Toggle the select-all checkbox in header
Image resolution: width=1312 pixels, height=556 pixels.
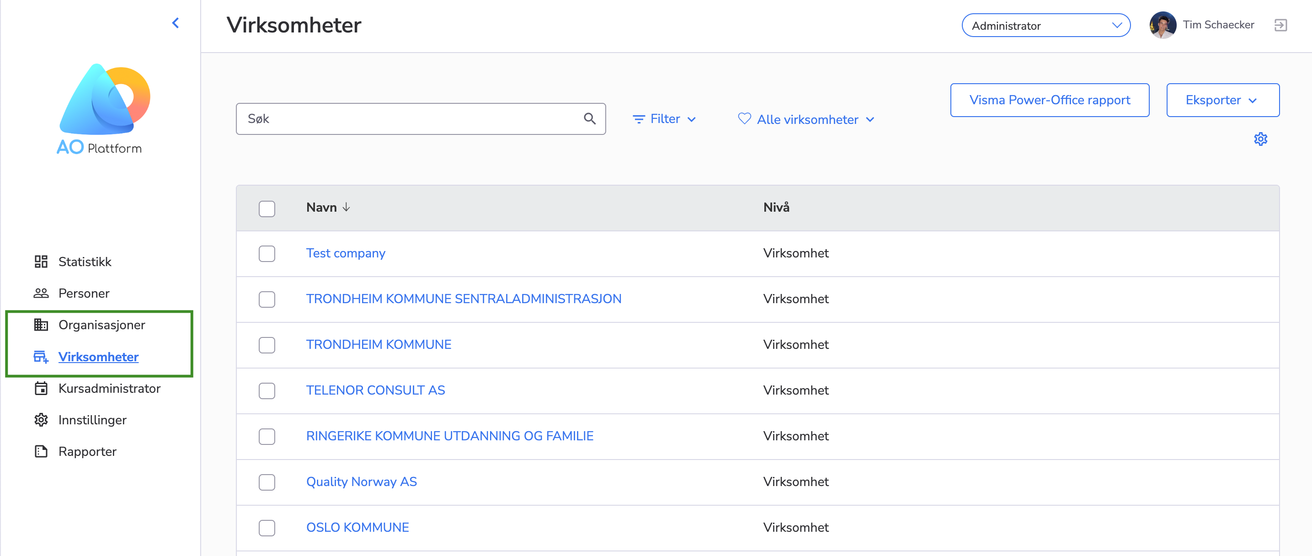267,208
